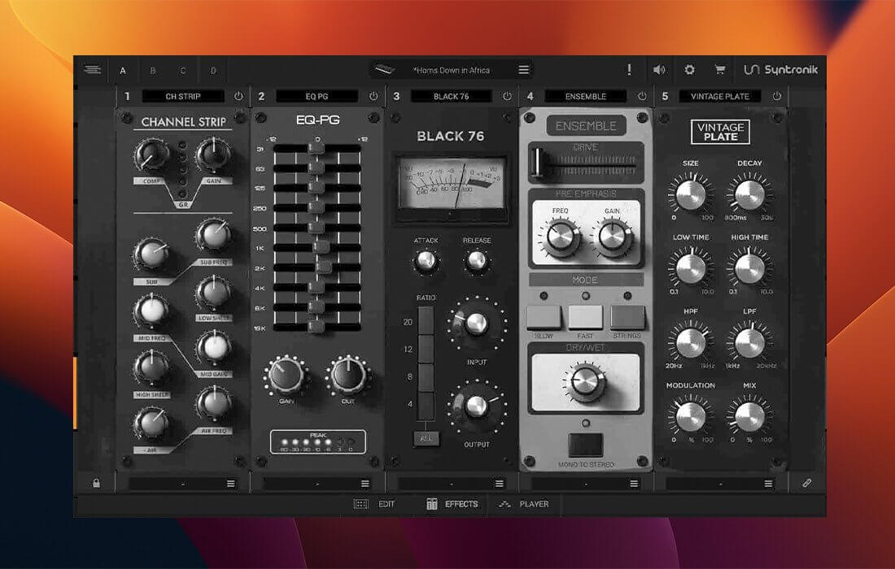Screen dimensions: 895x569
Task: Open the preset options menu beside the preset name
Action: 523,70
